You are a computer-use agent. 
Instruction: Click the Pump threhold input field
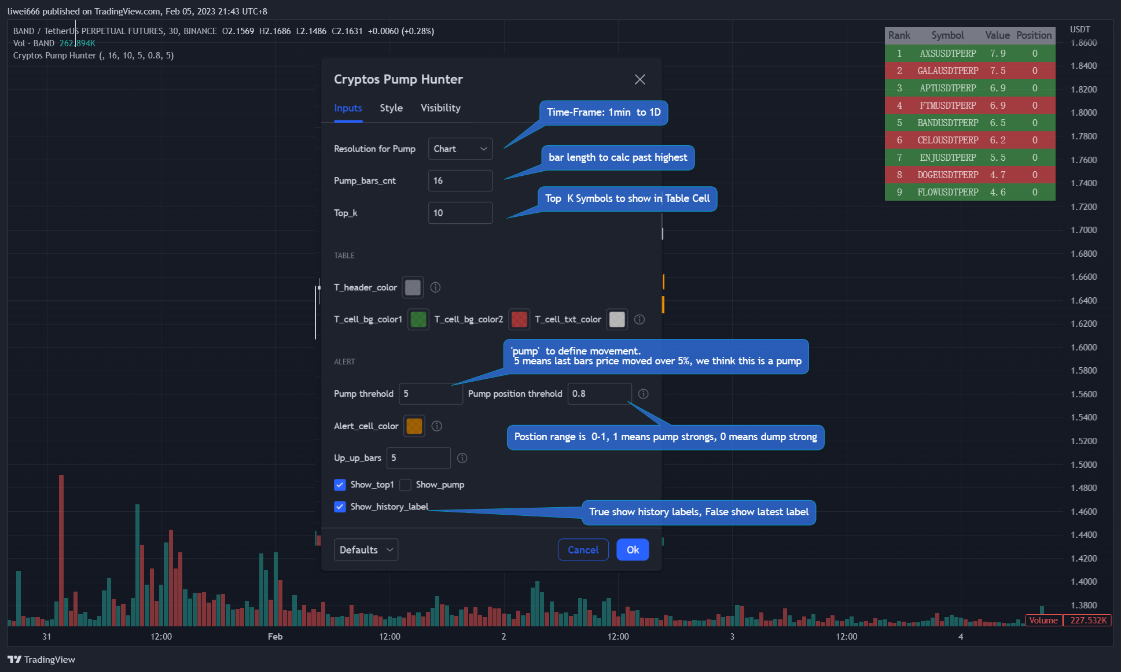click(x=431, y=394)
